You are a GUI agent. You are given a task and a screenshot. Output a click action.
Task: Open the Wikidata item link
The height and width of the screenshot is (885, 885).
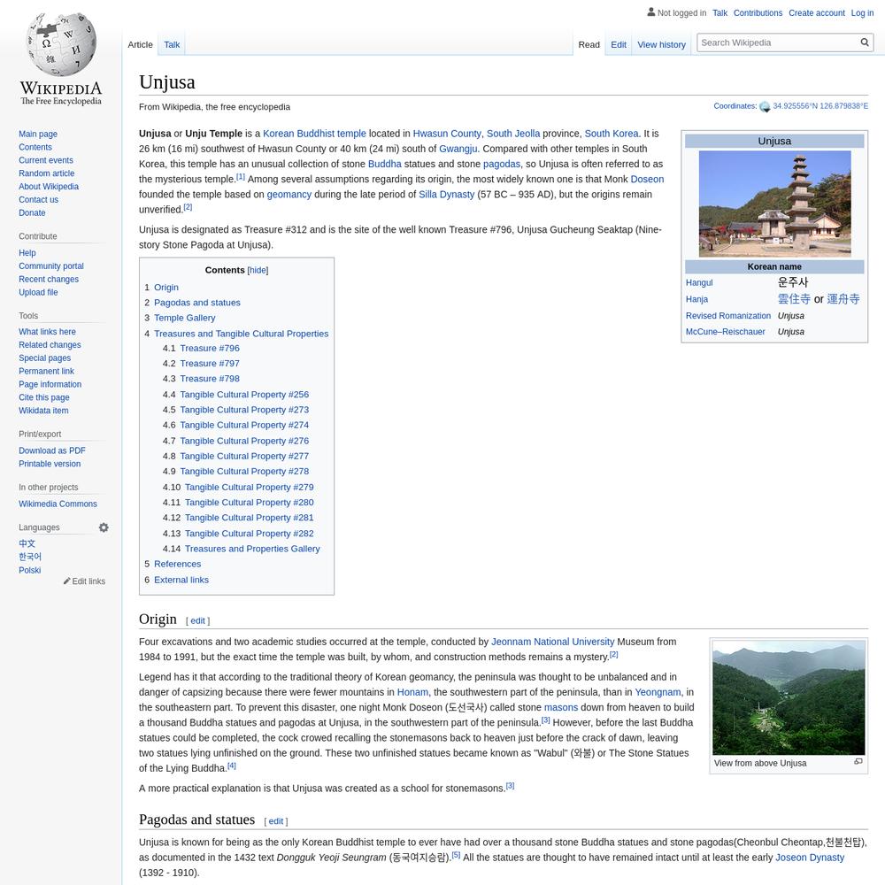pos(43,411)
